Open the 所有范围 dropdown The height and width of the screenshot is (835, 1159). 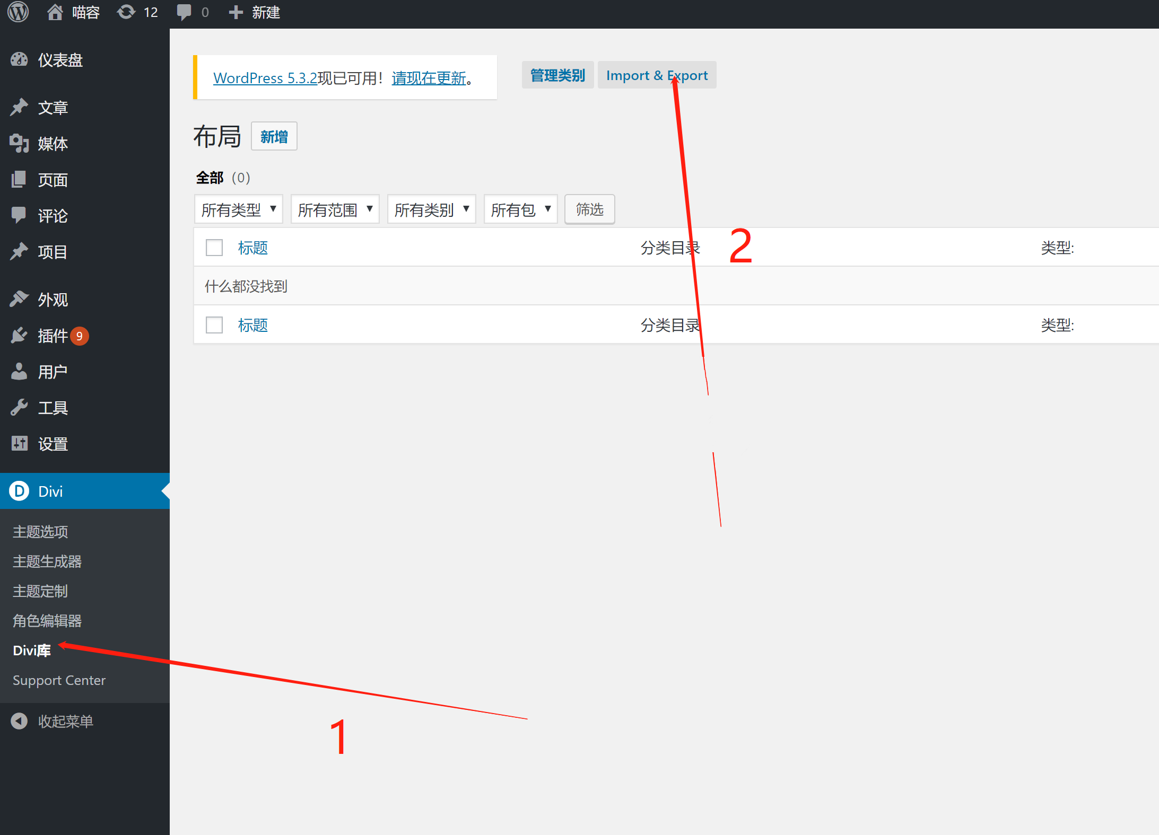(335, 209)
